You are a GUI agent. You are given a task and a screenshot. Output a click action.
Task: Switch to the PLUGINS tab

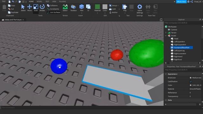[x=62, y=2]
